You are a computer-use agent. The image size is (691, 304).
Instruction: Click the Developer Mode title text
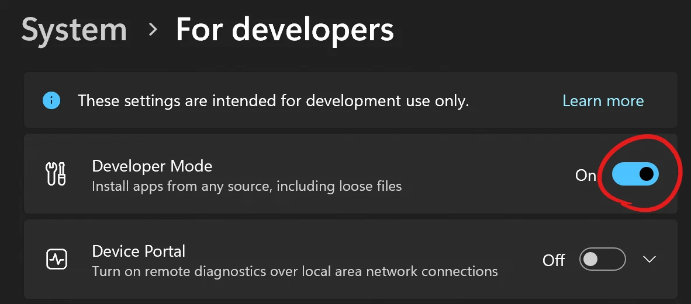point(152,166)
